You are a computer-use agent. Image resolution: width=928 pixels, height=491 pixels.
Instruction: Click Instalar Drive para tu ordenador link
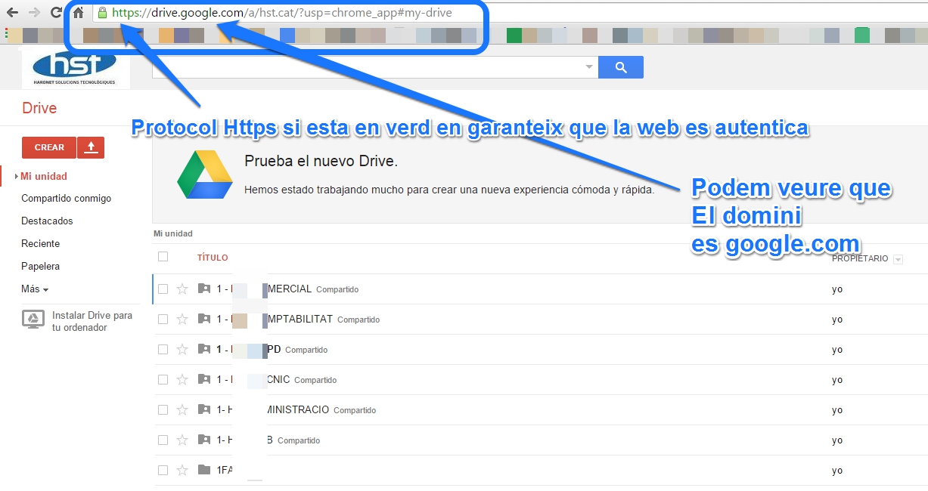[x=92, y=321]
